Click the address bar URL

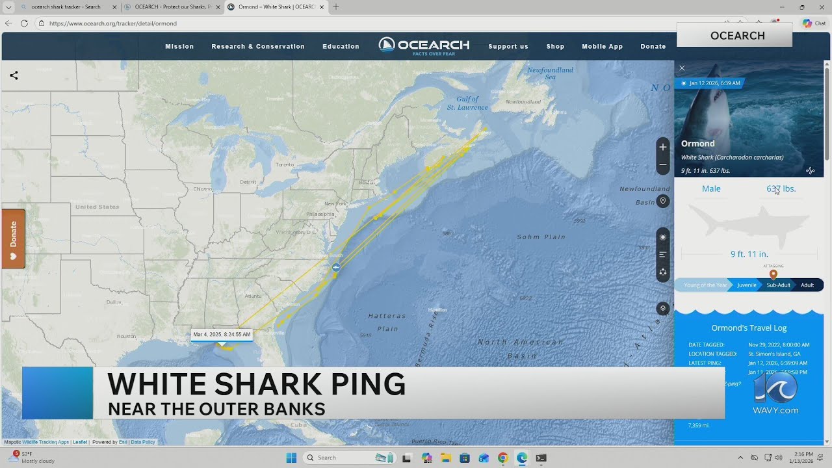click(x=112, y=23)
